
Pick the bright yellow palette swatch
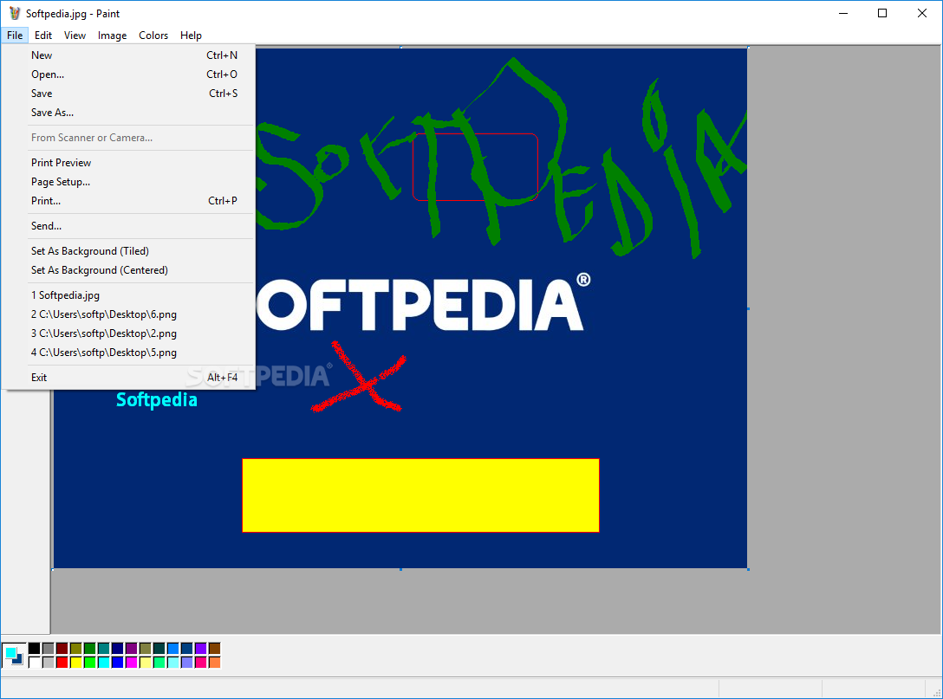click(x=75, y=663)
